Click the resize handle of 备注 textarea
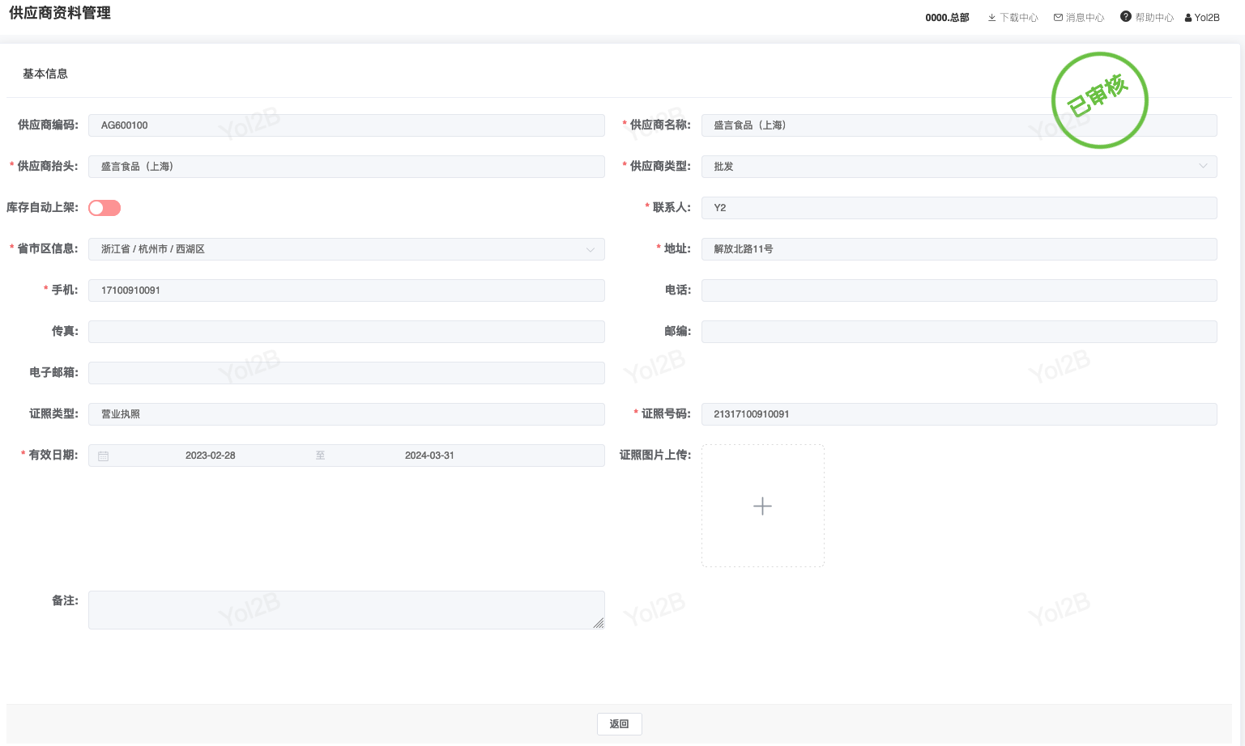This screenshot has height=746, width=1245. pos(599,623)
